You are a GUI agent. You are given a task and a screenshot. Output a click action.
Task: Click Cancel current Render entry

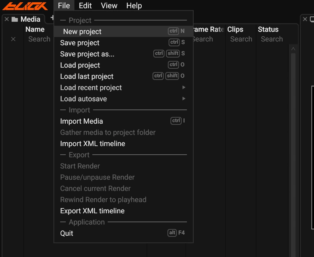(124, 188)
